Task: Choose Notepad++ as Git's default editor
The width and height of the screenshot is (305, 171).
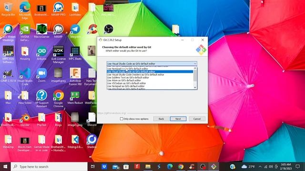Action: click(x=150, y=69)
